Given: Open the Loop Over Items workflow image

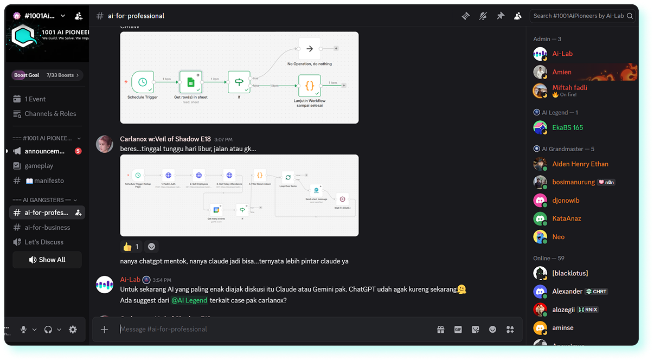Looking at the screenshot, I should point(239,195).
